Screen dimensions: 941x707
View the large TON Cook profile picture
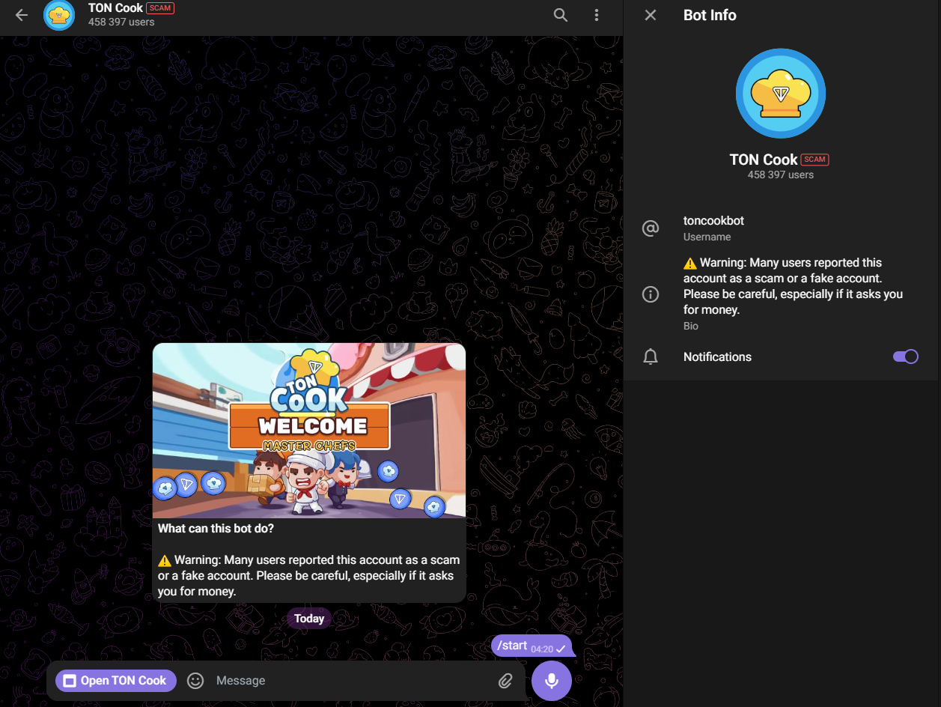click(781, 94)
